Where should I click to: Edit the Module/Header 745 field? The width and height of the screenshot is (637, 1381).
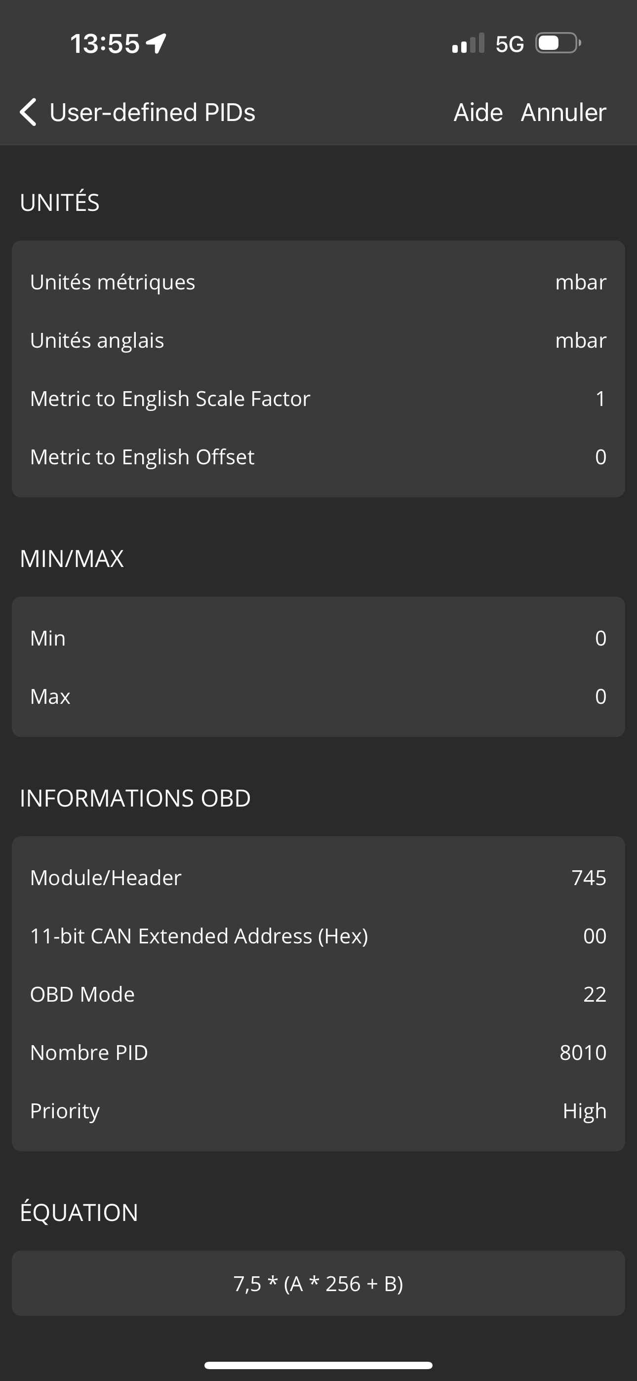point(318,878)
